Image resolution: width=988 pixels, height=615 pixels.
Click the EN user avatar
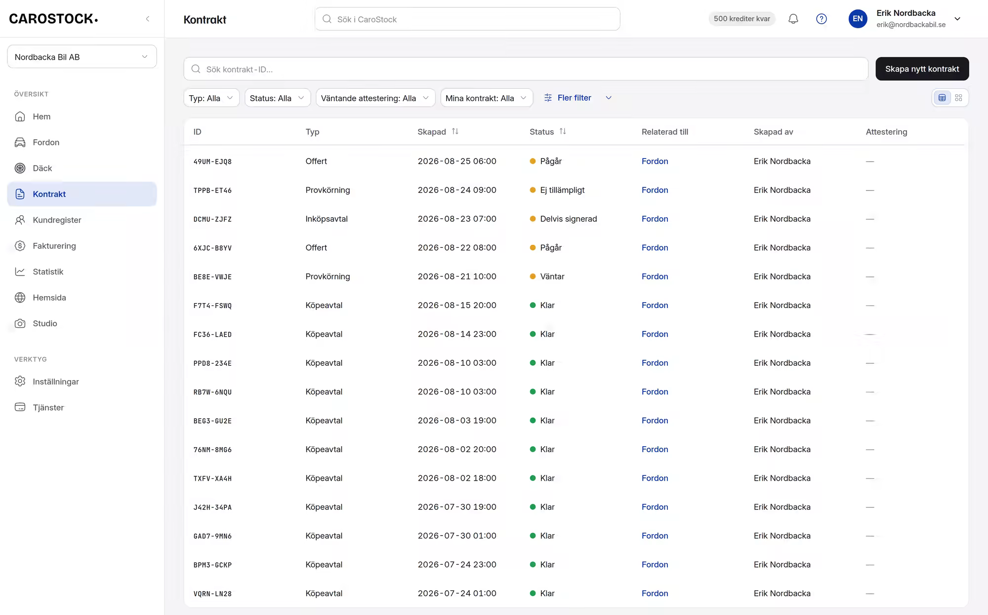pyautogui.click(x=858, y=19)
